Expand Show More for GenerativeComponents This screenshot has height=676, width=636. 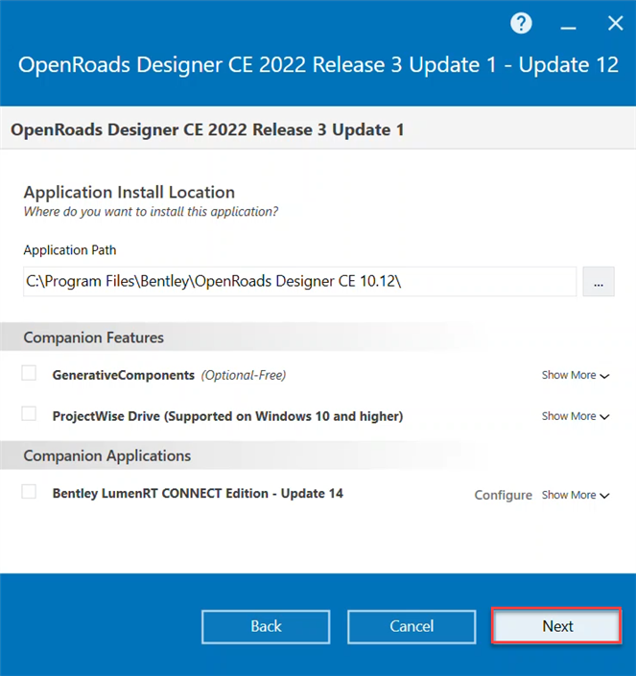[576, 376]
